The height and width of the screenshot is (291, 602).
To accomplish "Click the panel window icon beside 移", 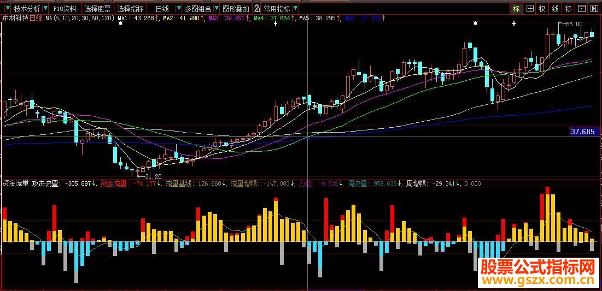I will pyautogui.click(x=581, y=8).
